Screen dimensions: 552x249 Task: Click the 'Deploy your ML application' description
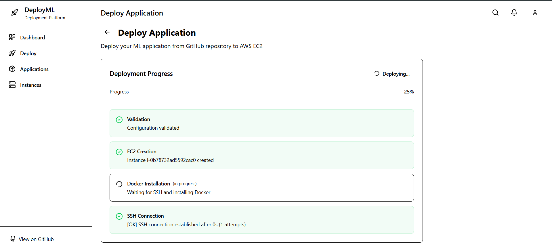point(182,46)
